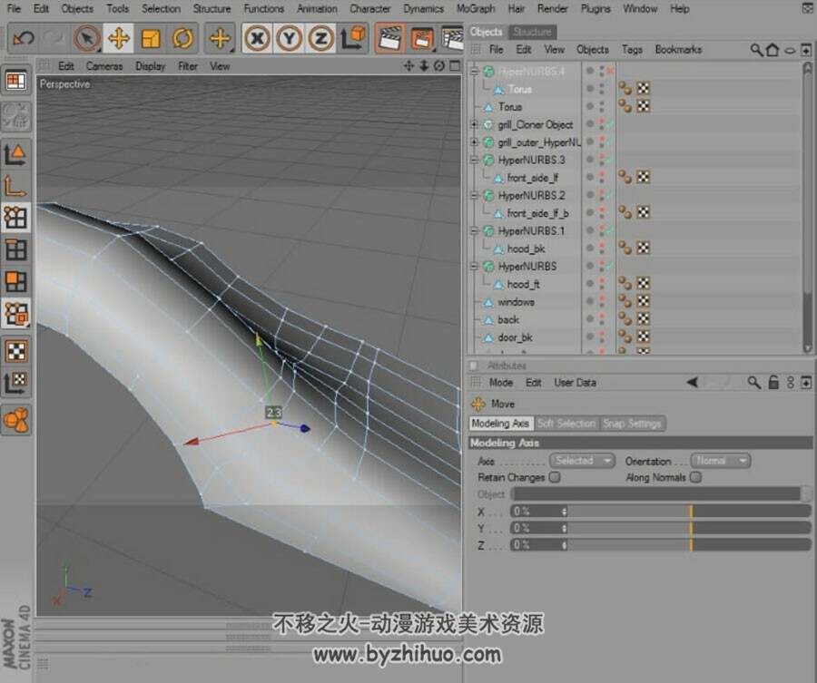Collapse HyperNURBS.4 in object tree
817x683 pixels.
pos(474,72)
